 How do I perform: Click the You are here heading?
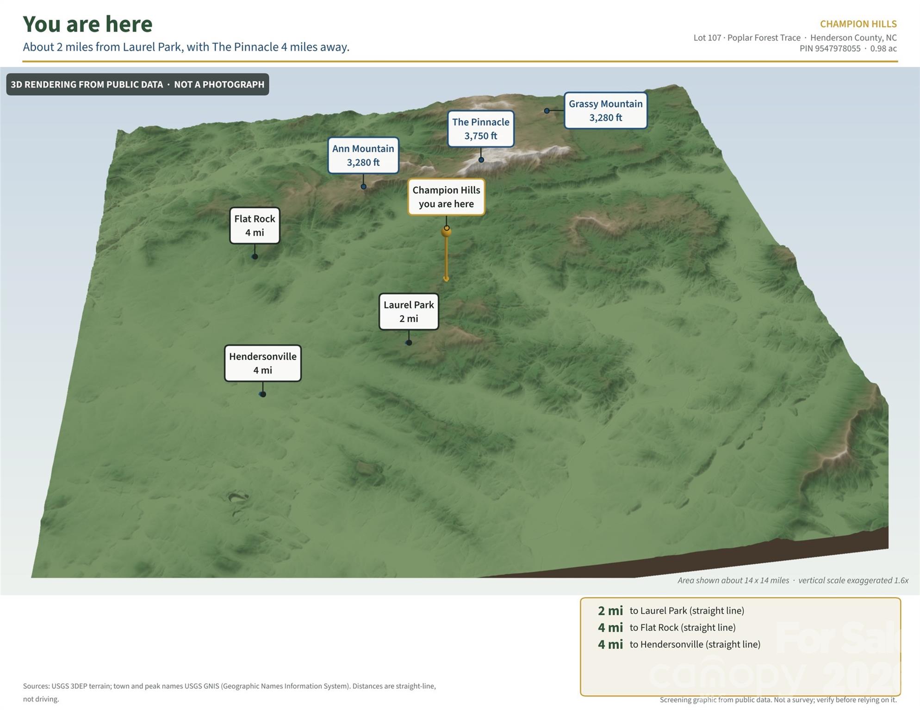click(x=87, y=24)
